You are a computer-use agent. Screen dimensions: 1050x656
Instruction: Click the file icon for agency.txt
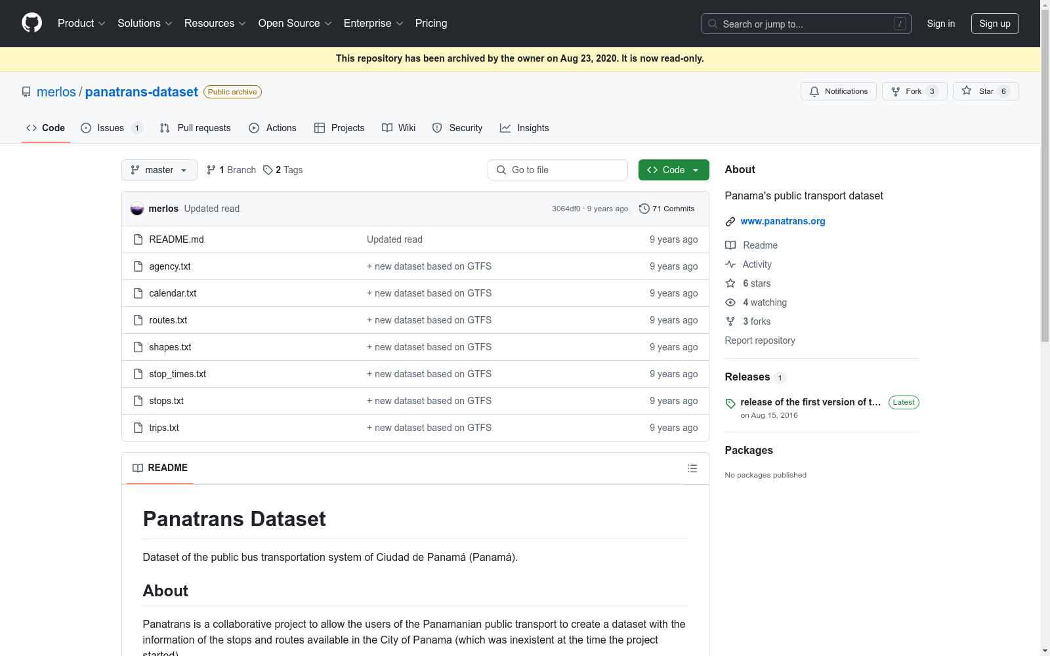(138, 266)
